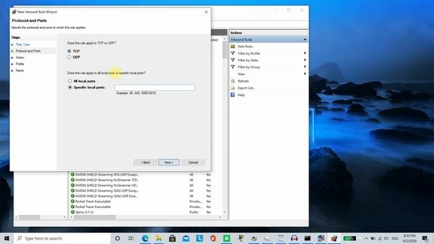Click the rules list horizontal scrollbar thumb

point(95,217)
